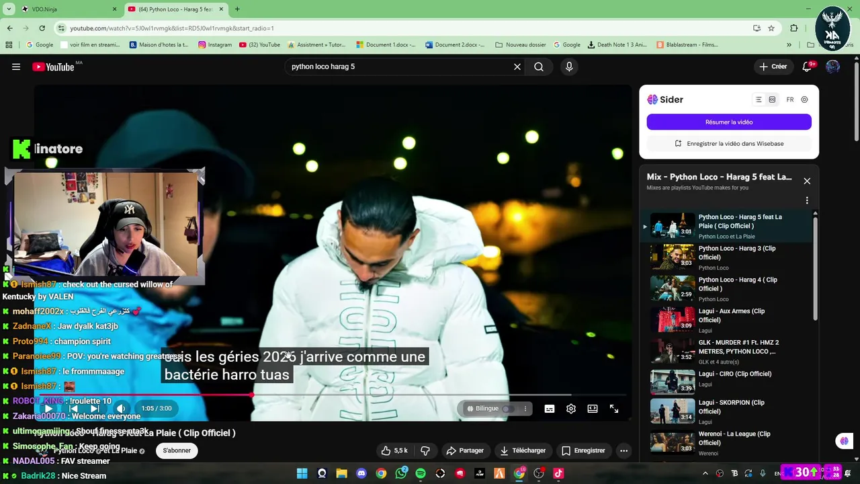Play the video from player controls
This screenshot has width=860, height=484.
point(48,409)
